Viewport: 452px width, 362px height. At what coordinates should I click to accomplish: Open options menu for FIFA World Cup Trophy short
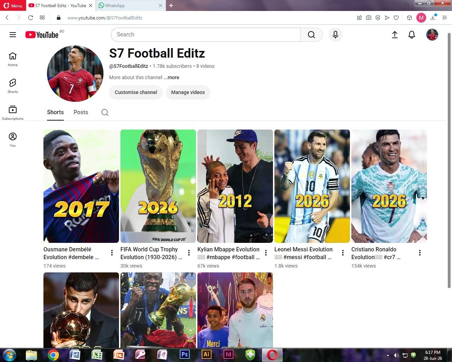point(189,253)
